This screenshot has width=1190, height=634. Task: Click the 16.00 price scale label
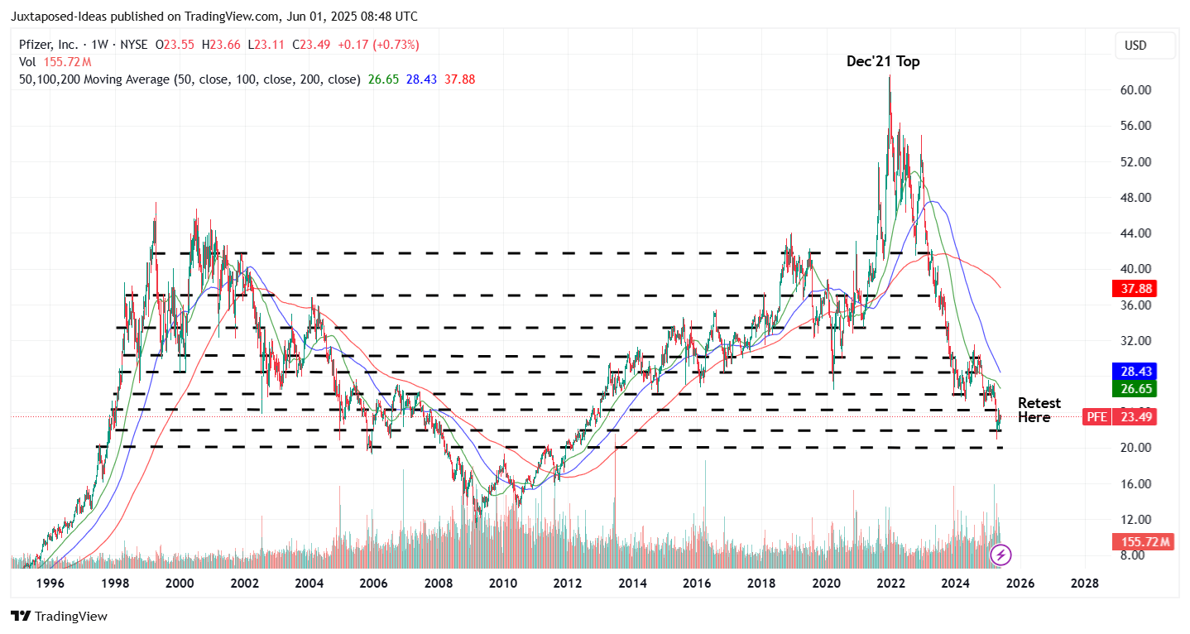1137,483
